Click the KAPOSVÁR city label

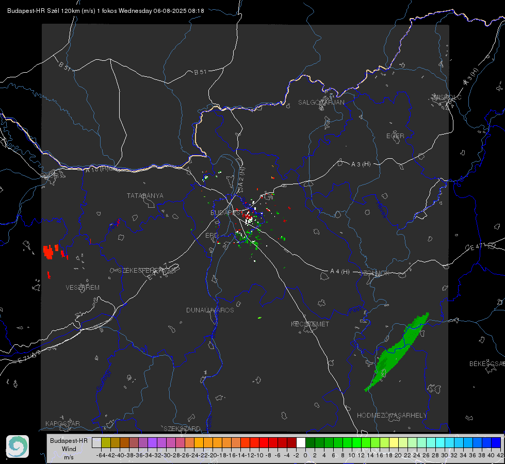coord(62,423)
